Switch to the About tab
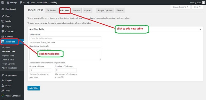Viewport: 206px width, 100px height. pyautogui.click(x=120, y=11)
